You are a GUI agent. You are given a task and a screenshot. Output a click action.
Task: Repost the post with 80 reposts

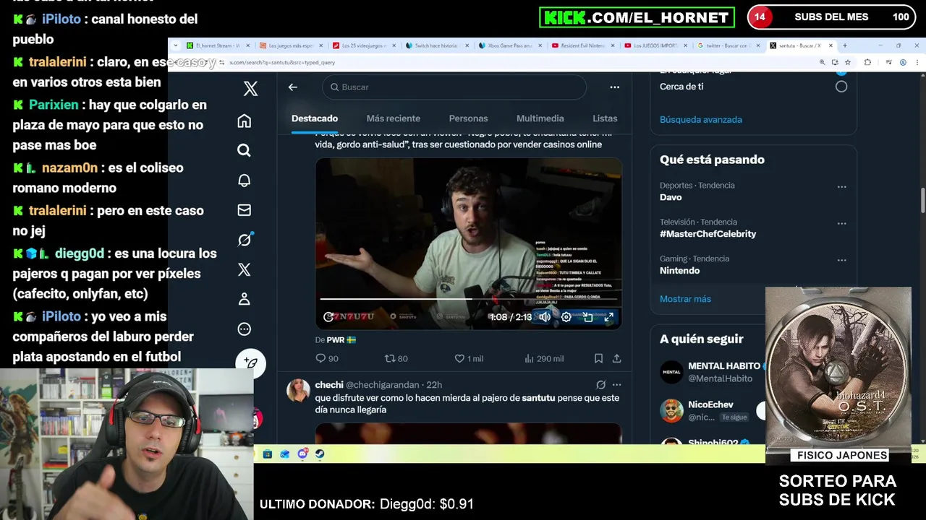tap(396, 358)
